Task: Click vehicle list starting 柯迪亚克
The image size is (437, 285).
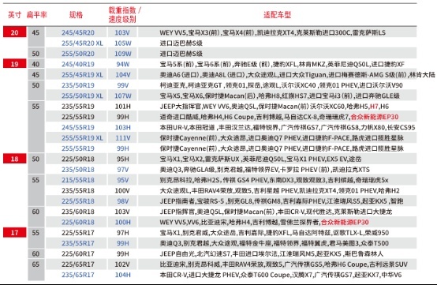Action: [x=281, y=85]
